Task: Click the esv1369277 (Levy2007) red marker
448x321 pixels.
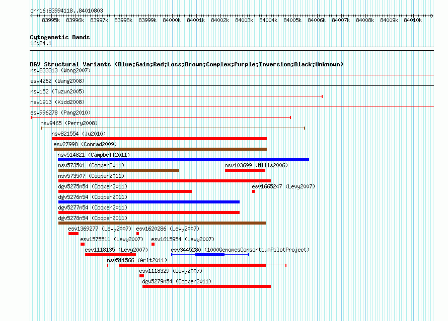Action: 73,234
